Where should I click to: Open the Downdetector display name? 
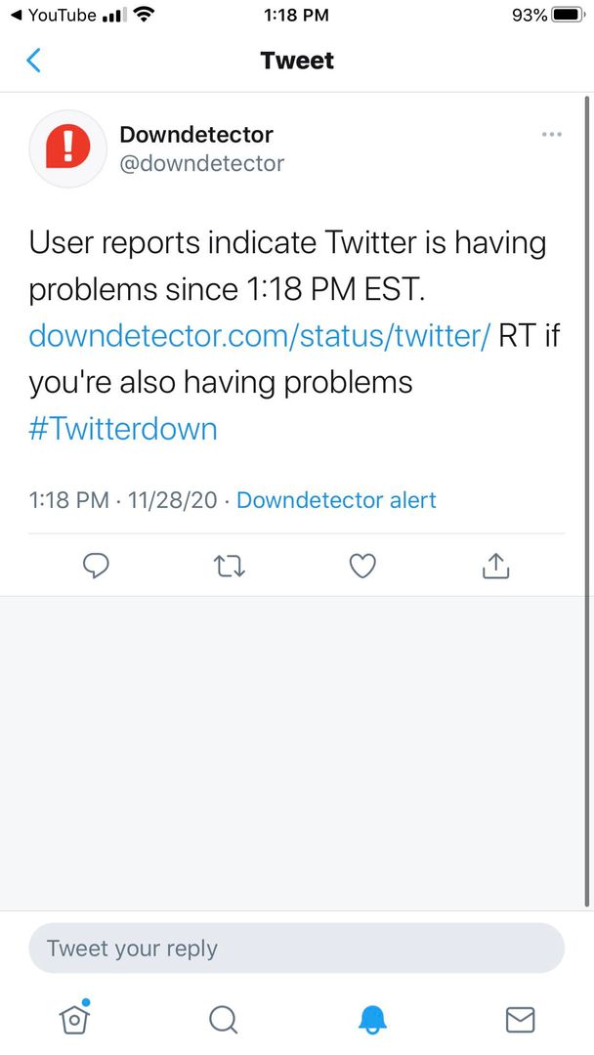coord(196,135)
